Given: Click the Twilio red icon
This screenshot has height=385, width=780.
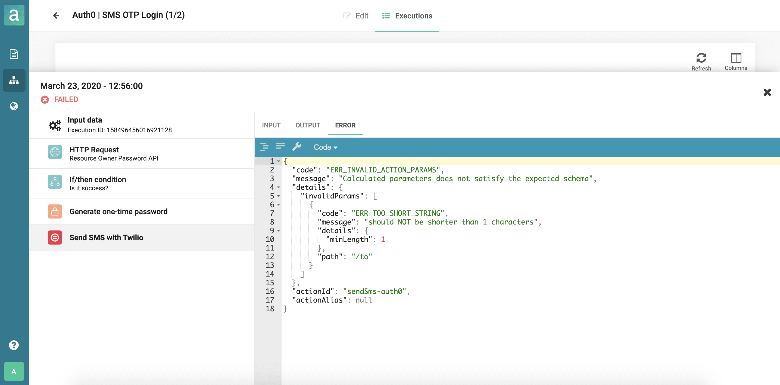Looking at the screenshot, I should (55, 237).
